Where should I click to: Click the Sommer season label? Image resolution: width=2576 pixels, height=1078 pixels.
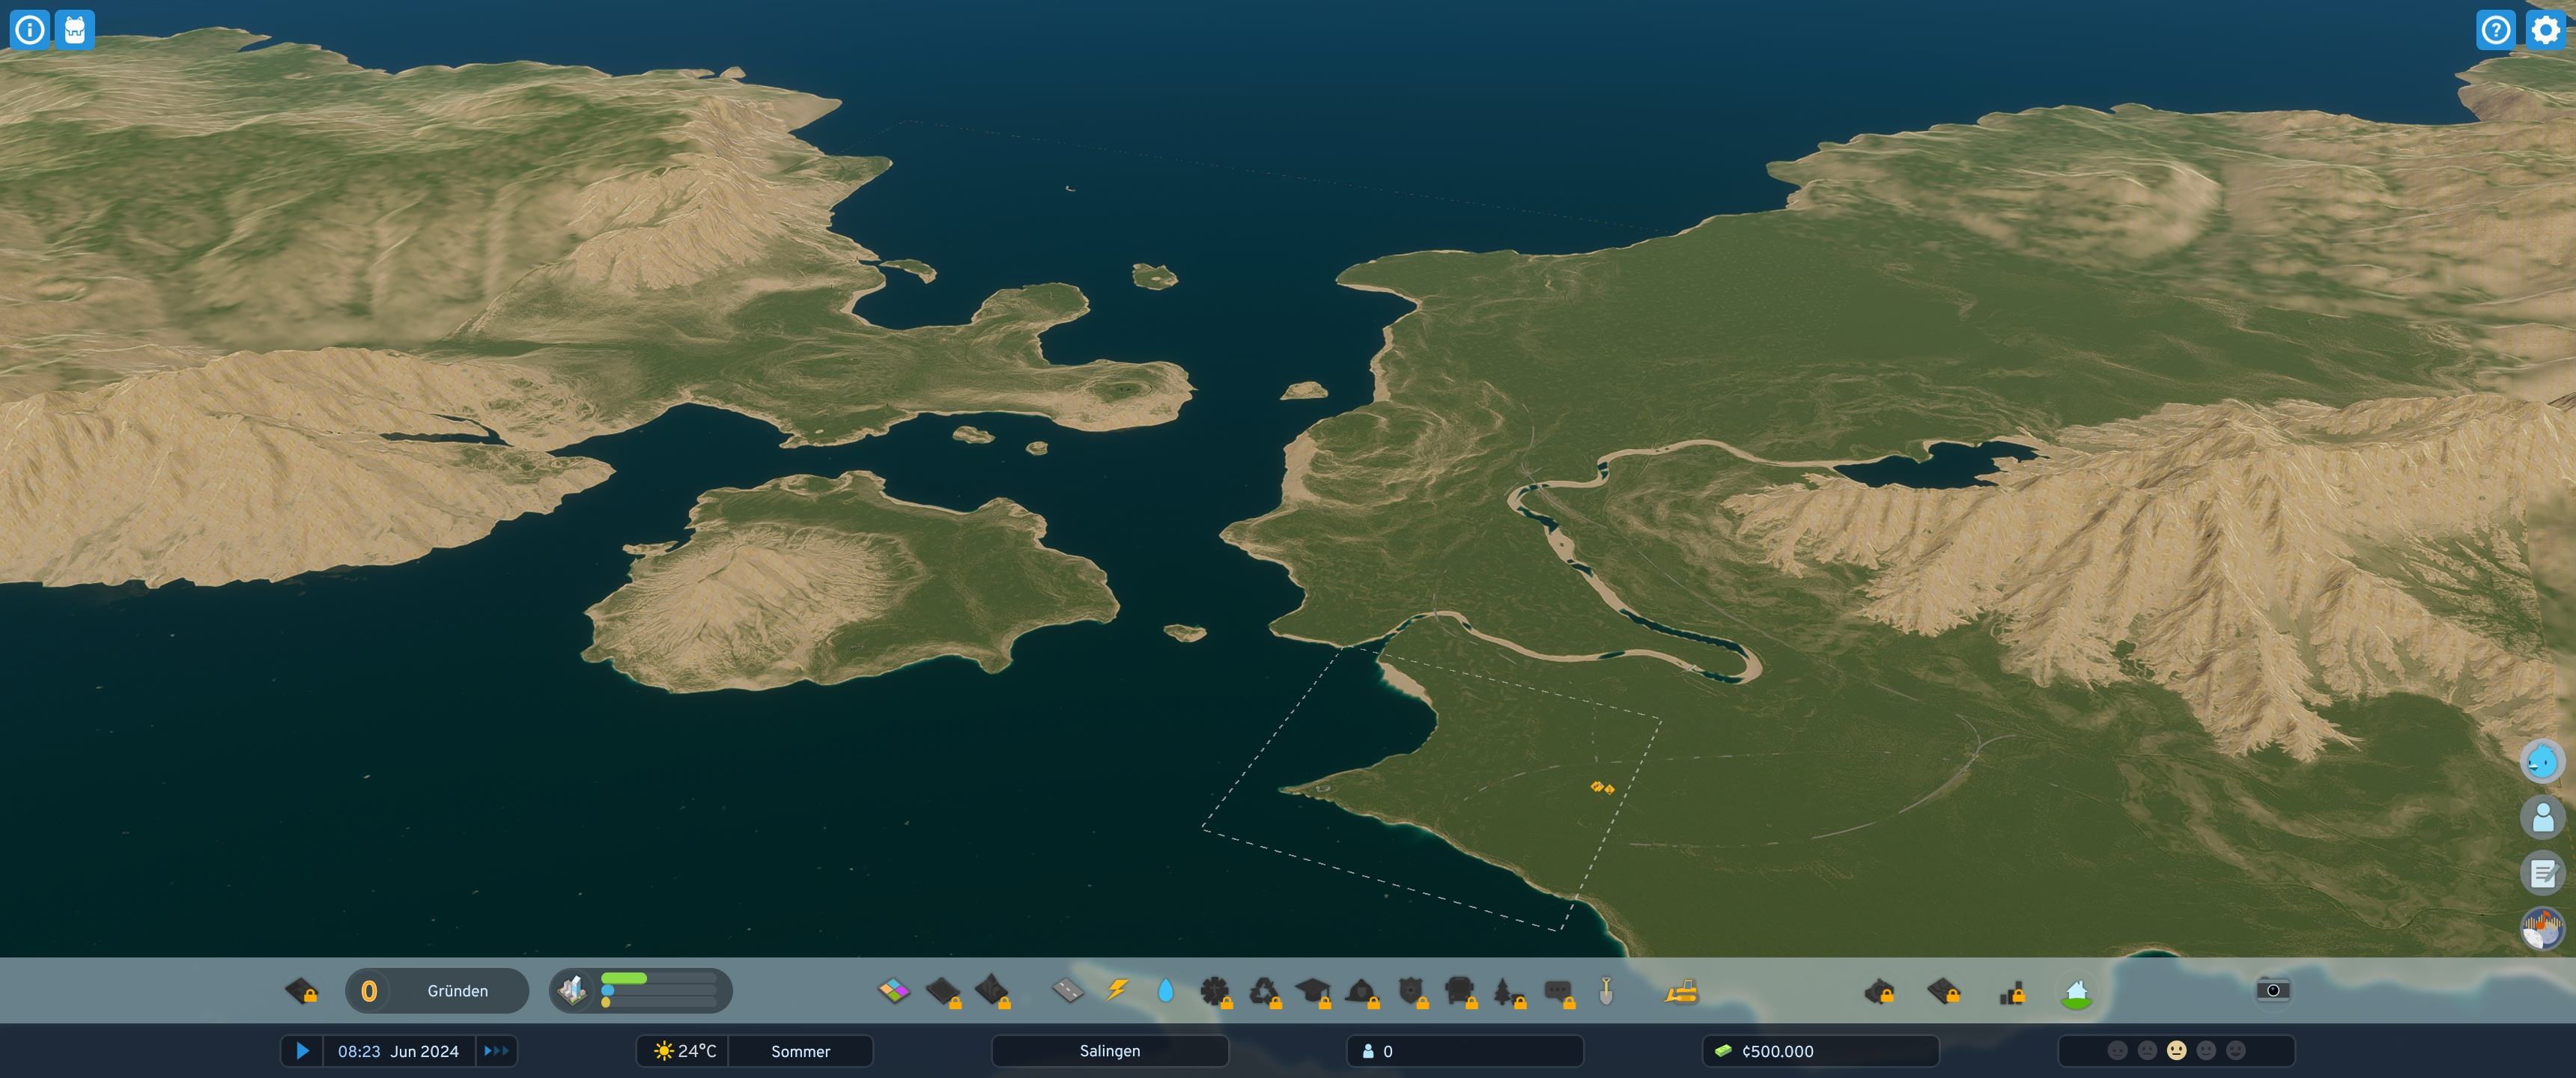click(800, 1051)
